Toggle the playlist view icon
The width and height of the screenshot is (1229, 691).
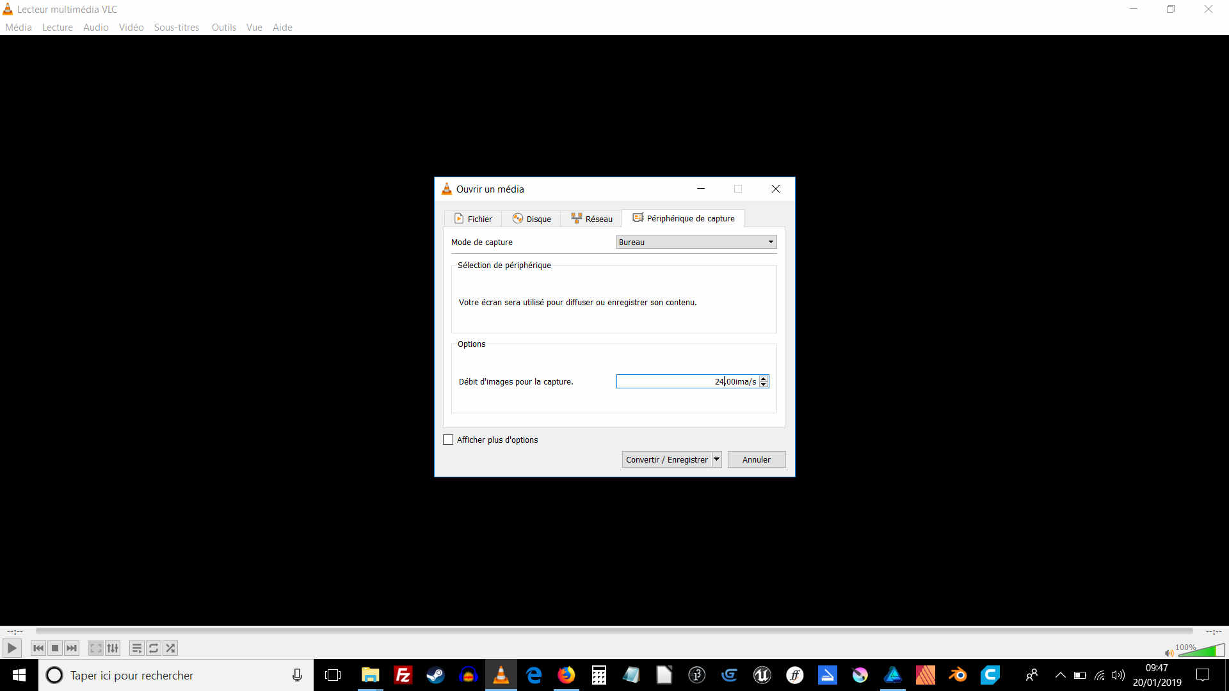[136, 648]
